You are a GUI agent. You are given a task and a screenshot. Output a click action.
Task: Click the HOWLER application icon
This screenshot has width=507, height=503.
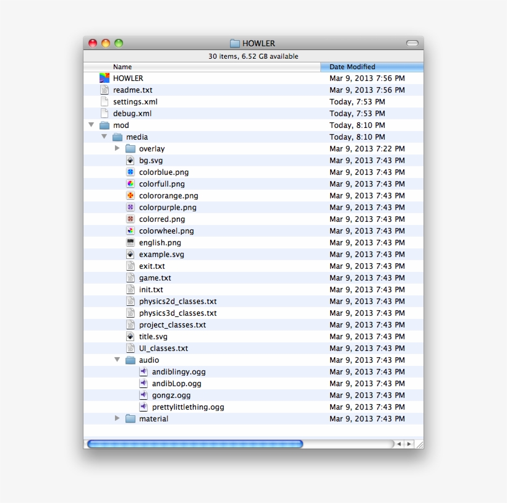pyautogui.click(x=104, y=78)
